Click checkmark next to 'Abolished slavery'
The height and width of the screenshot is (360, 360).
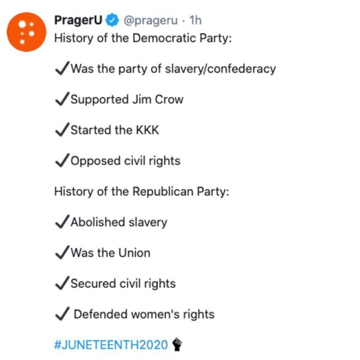coord(61,222)
